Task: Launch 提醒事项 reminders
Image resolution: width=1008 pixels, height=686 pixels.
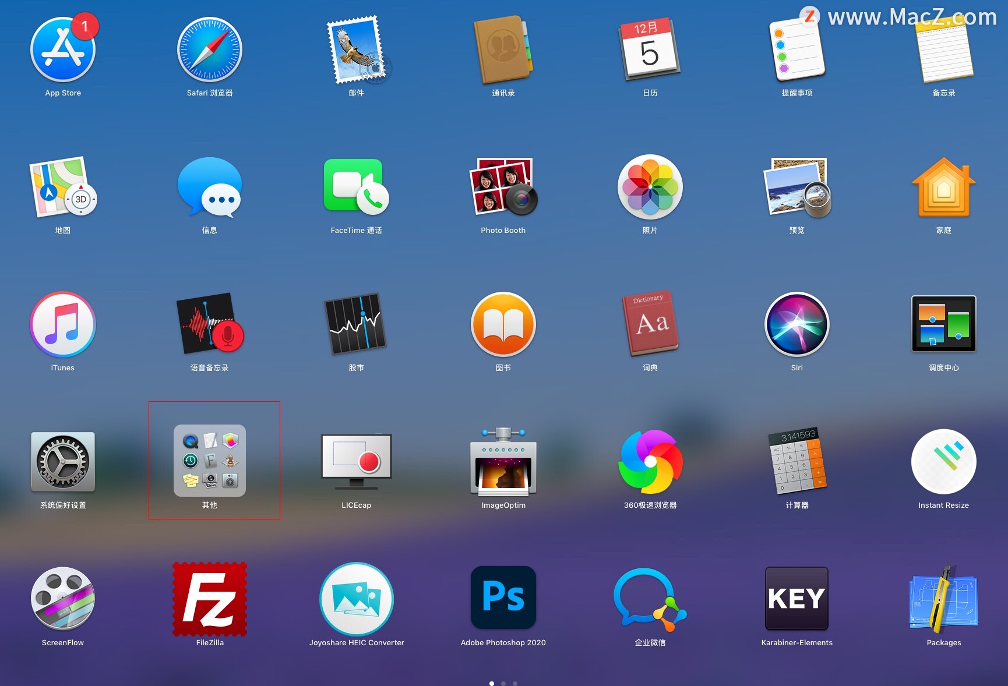Action: click(797, 49)
